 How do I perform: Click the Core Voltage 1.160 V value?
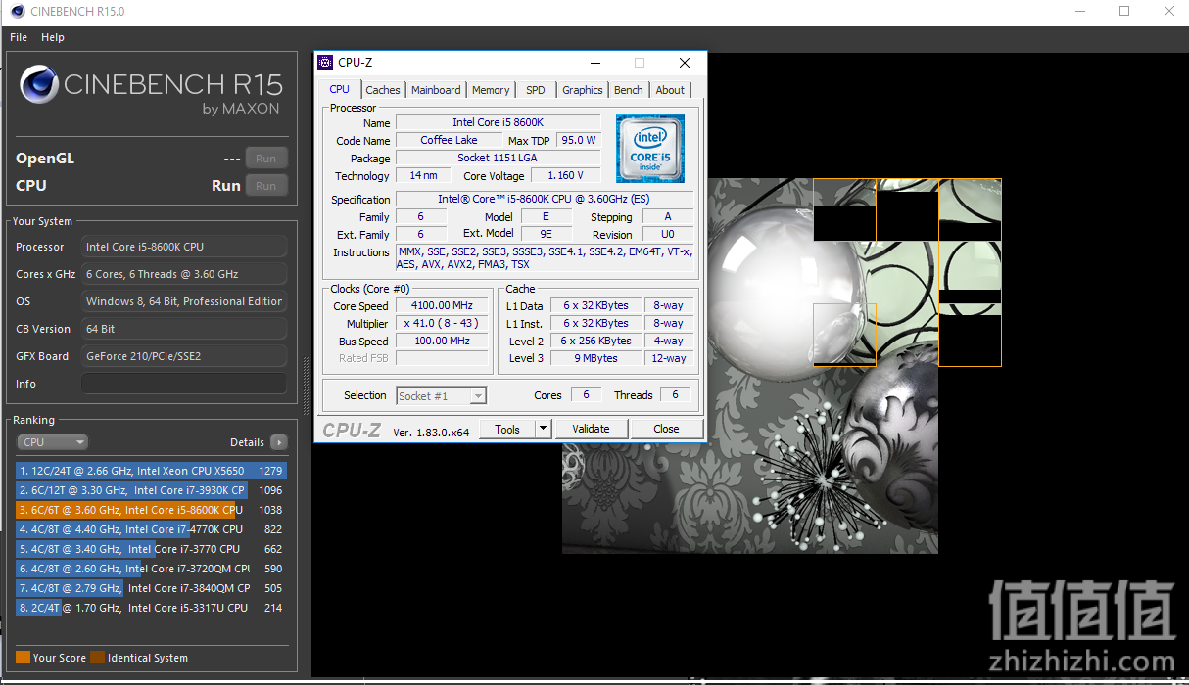(x=566, y=175)
